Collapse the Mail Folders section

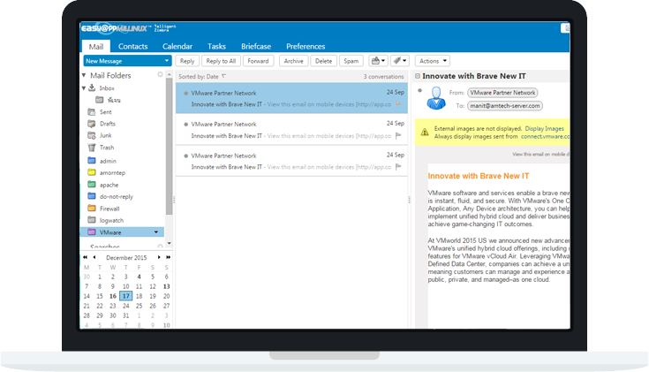[84, 75]
